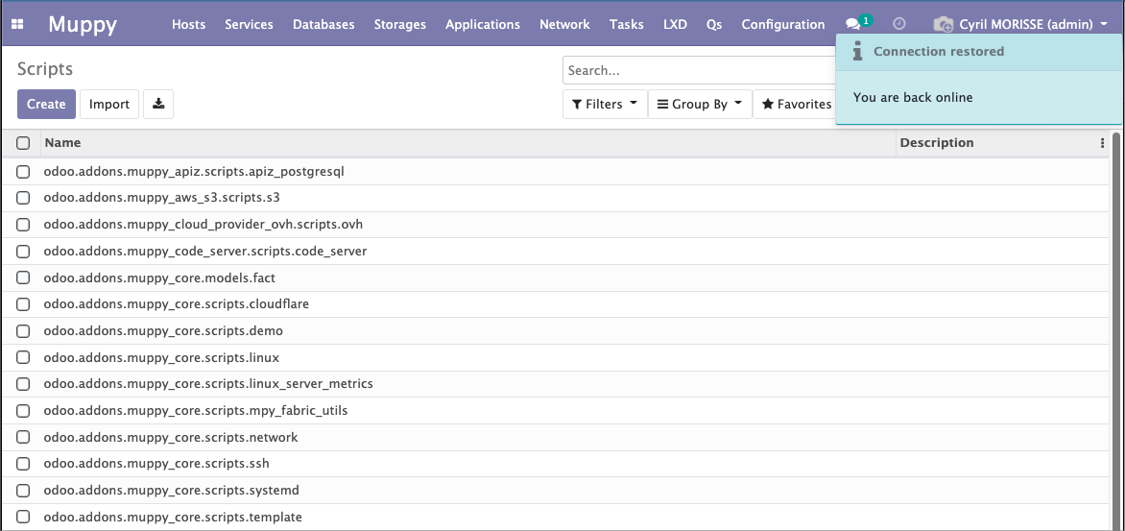Click into the Search field
1125x531 pixels.
(x=700, y=70)
